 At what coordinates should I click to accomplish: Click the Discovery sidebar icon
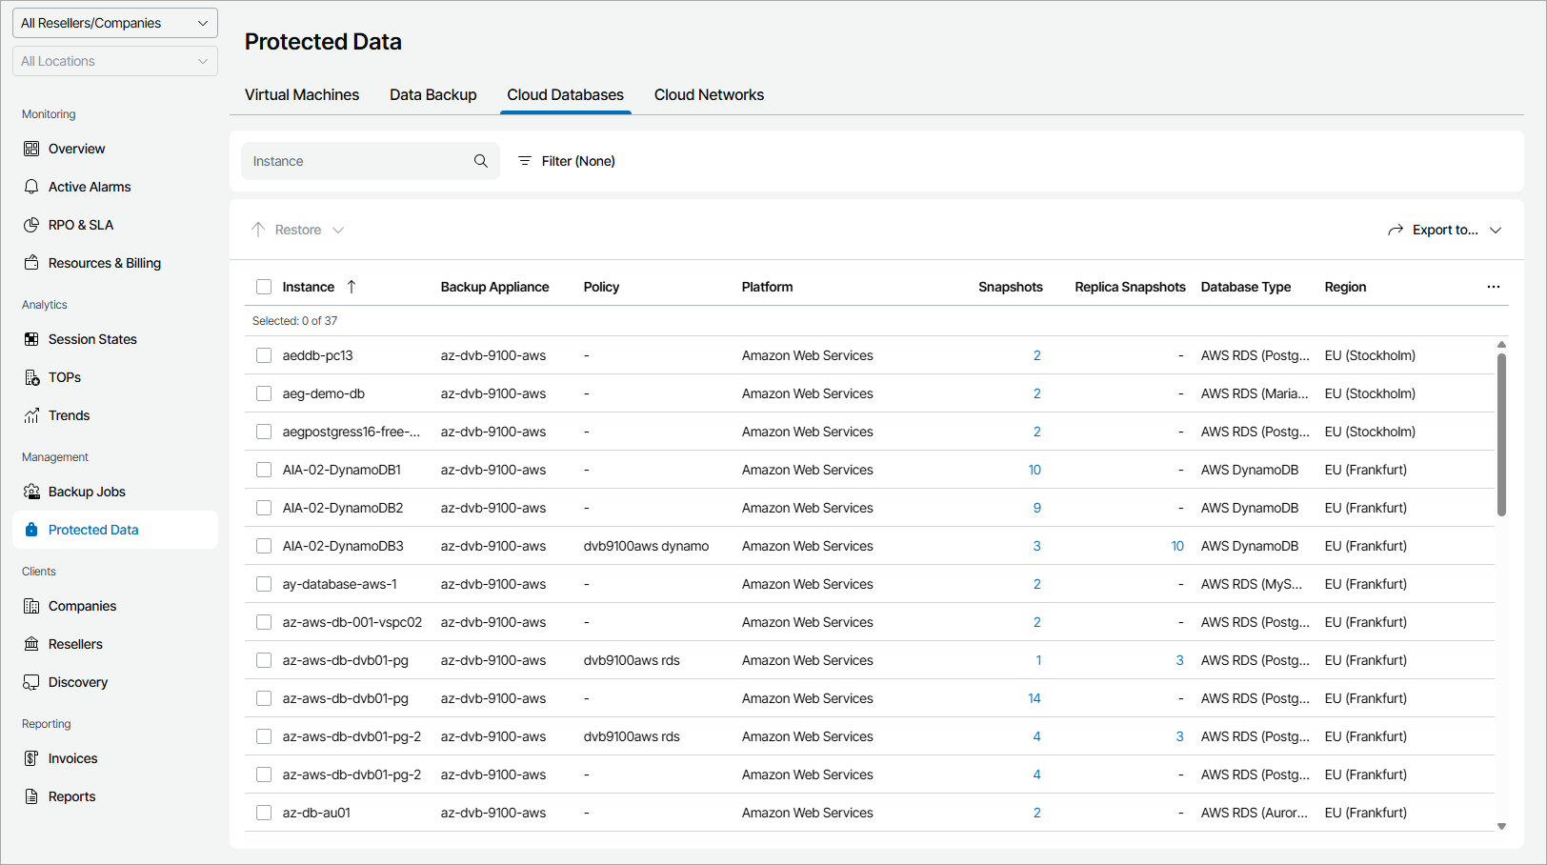tap(31, 682)
